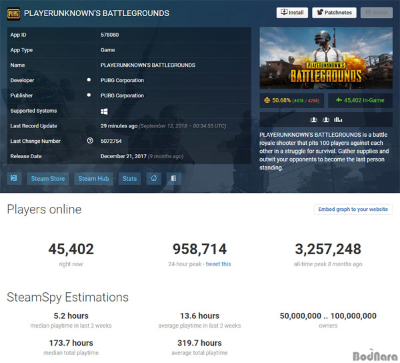
Task: Open the Steam Hub link
Action: pyautogui.click(x=93, y=178)
